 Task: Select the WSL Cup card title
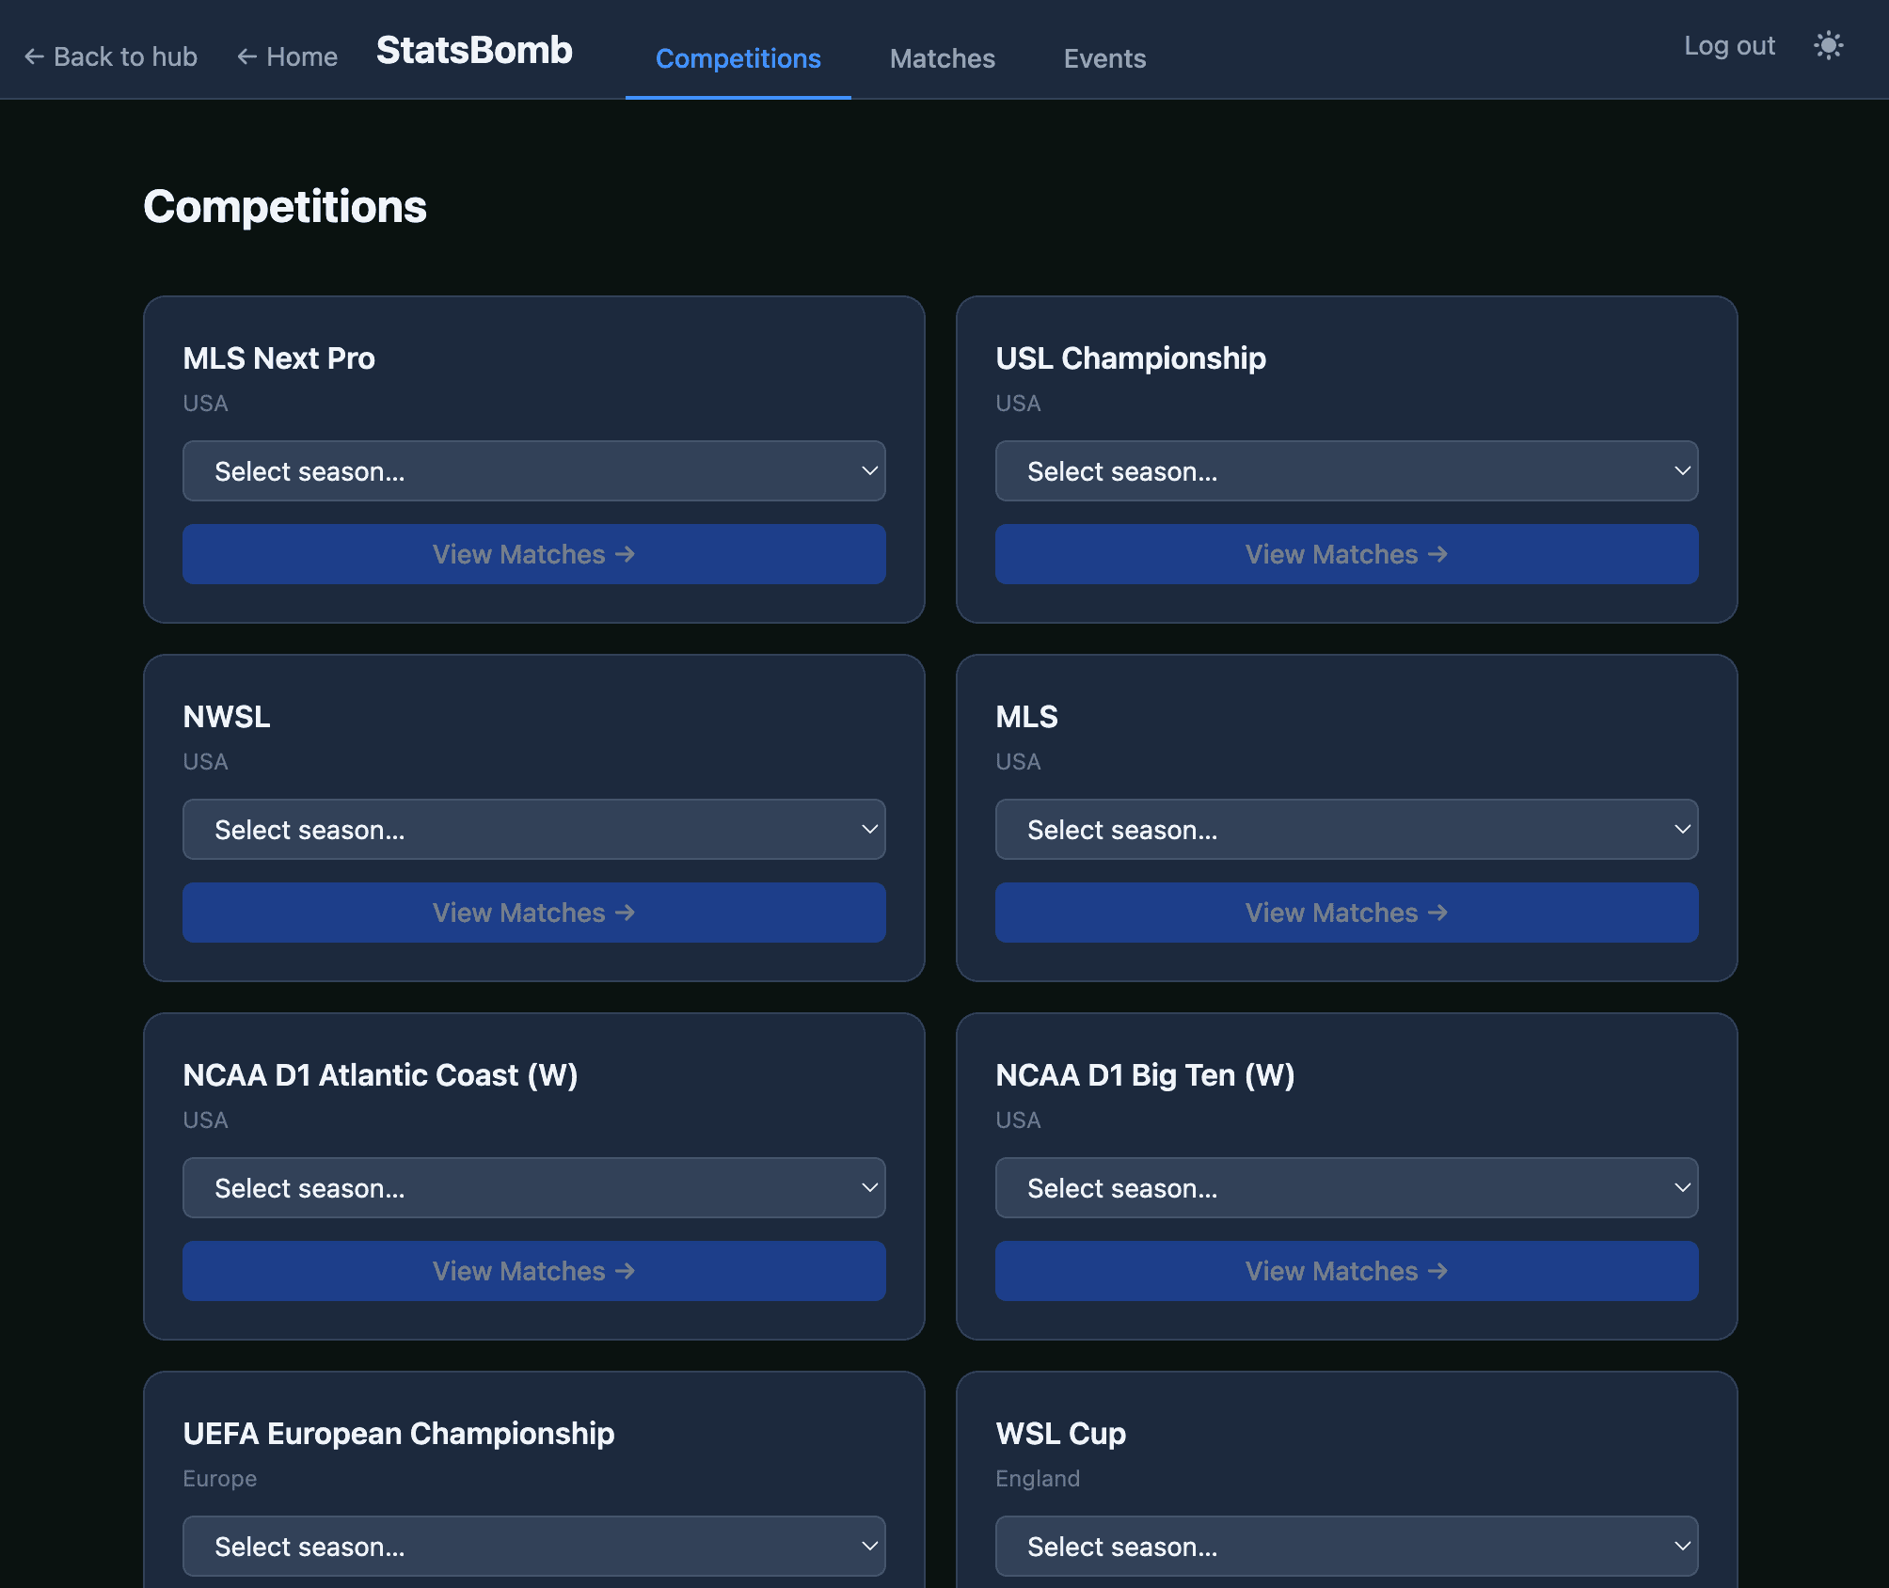pos(1060,1434)
